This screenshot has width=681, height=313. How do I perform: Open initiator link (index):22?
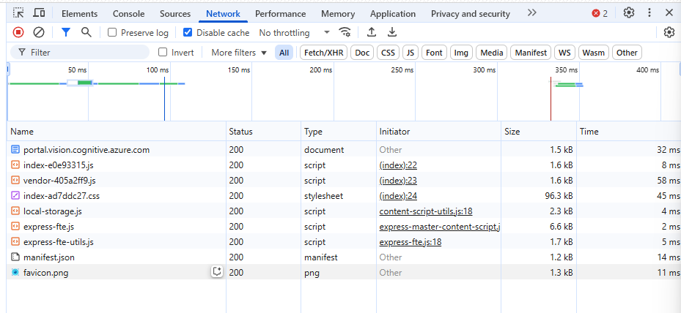[398, 165]
